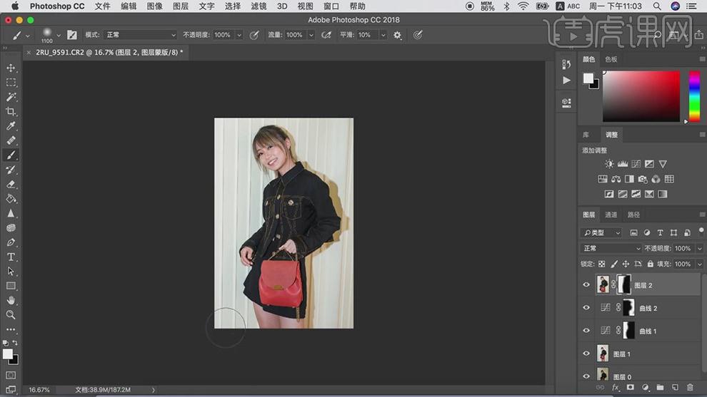707x397 pixels.
Task: Add a Curves adjustment
Action: (x=636, y=164)
